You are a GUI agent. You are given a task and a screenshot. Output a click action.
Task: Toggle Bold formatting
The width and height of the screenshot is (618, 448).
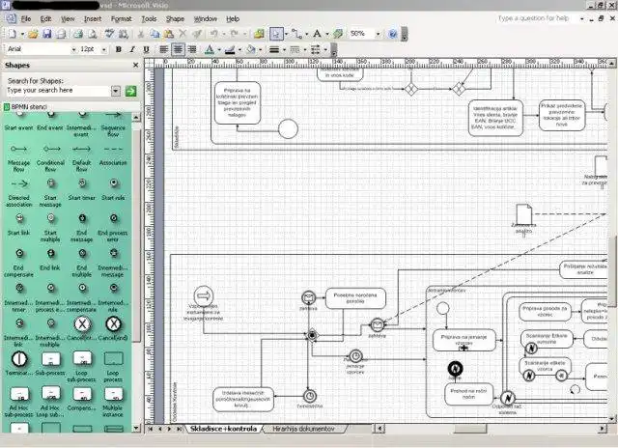point(118,49)
